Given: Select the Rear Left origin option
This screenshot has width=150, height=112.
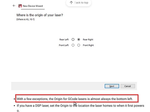Looking at the screenshot, I should point(73,39).
